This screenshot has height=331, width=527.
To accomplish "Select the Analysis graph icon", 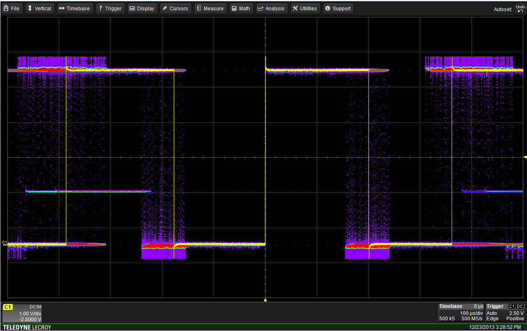I will coord(261,8).
